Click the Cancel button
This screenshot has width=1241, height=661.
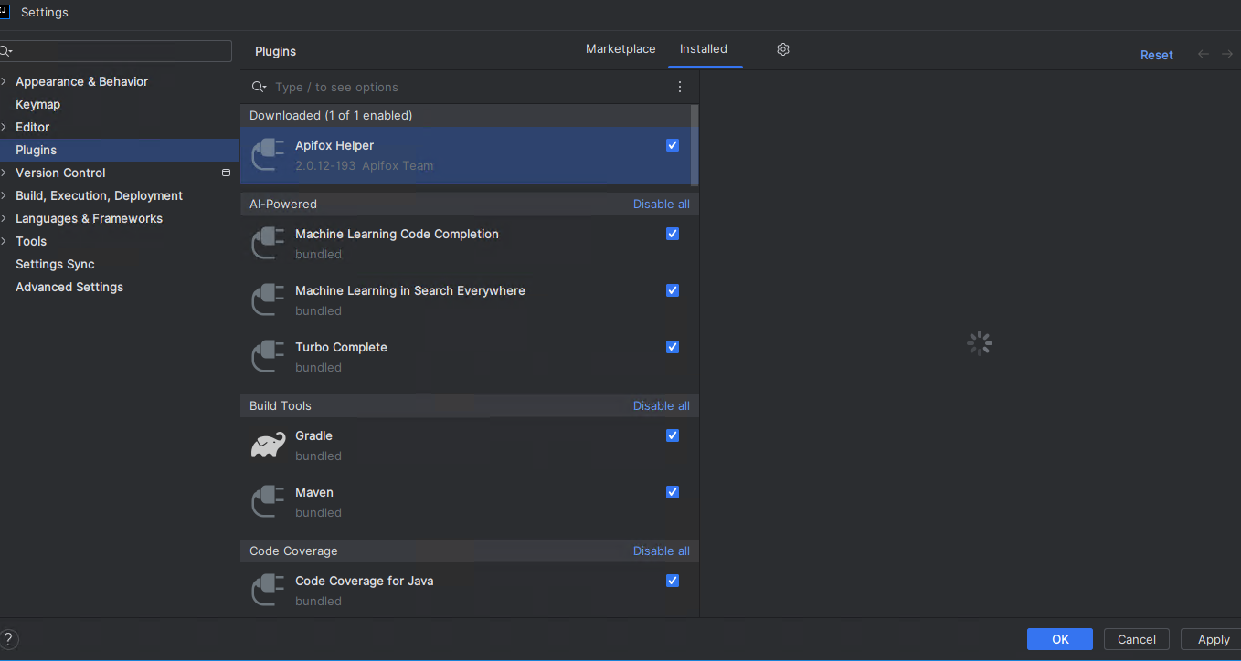(x=1137, y=639)
